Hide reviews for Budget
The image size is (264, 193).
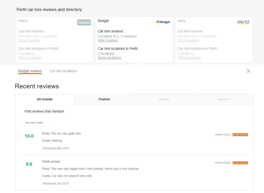tap(108, 40)
